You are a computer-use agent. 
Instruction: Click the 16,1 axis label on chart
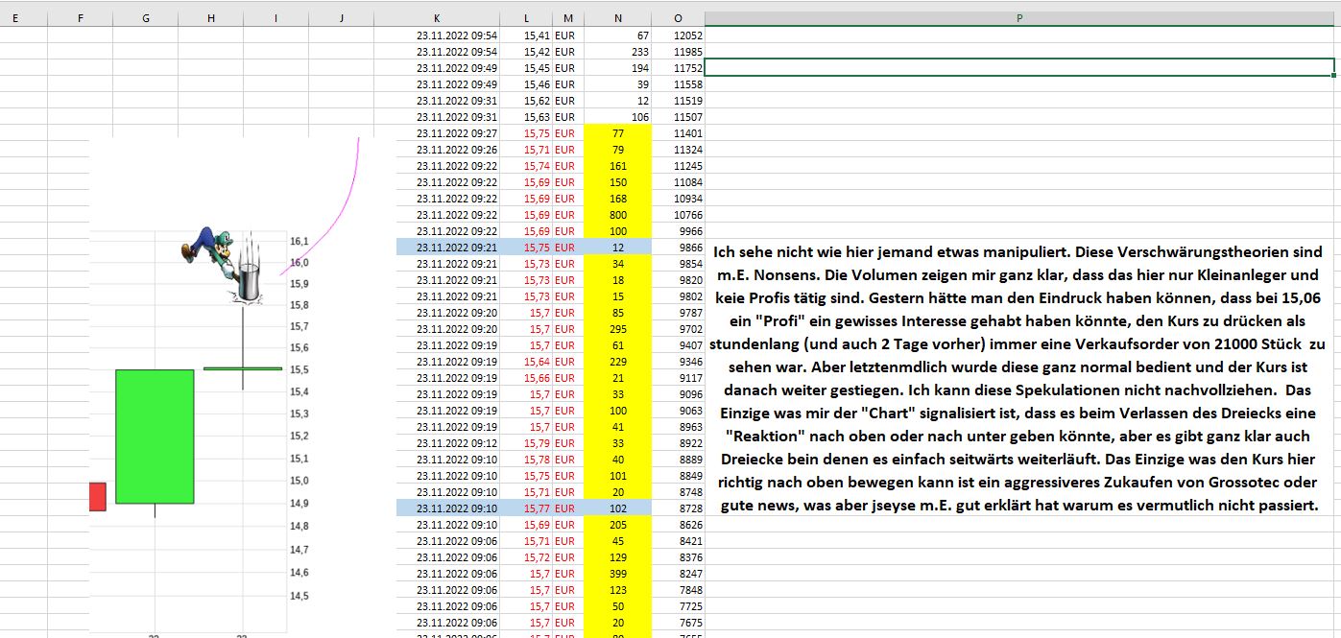coord(299,241)
